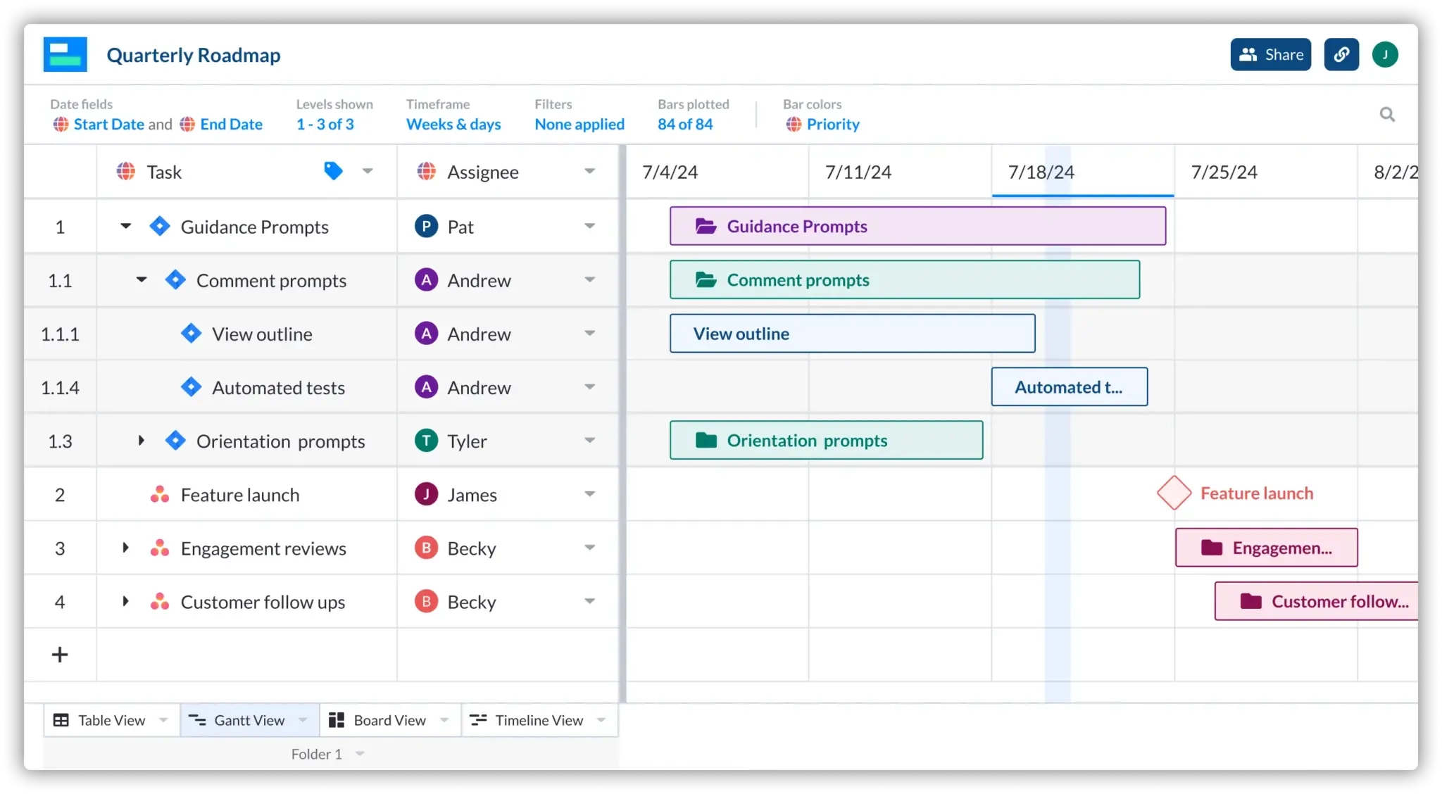1442x794 pixels.
Task: Click the J user avatar top right
Action: point(1386,54)
